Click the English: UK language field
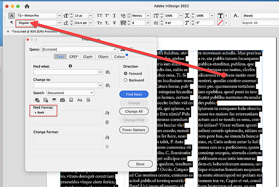The image size is (279, 187). pyautogui.click(x=260, y=23)
